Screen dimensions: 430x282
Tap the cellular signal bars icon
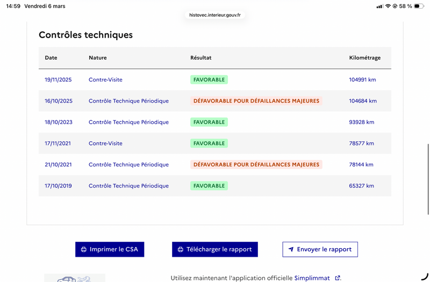coord(380,6)
